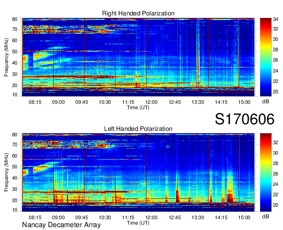Click the 08:15 tick on the lower time axis
Viewport: 283px width, 230px height.
pyautogui.click(x=35, y=217)
